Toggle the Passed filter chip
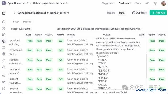The height and width of the screenshot is (94, 168). tap(27, 22)
